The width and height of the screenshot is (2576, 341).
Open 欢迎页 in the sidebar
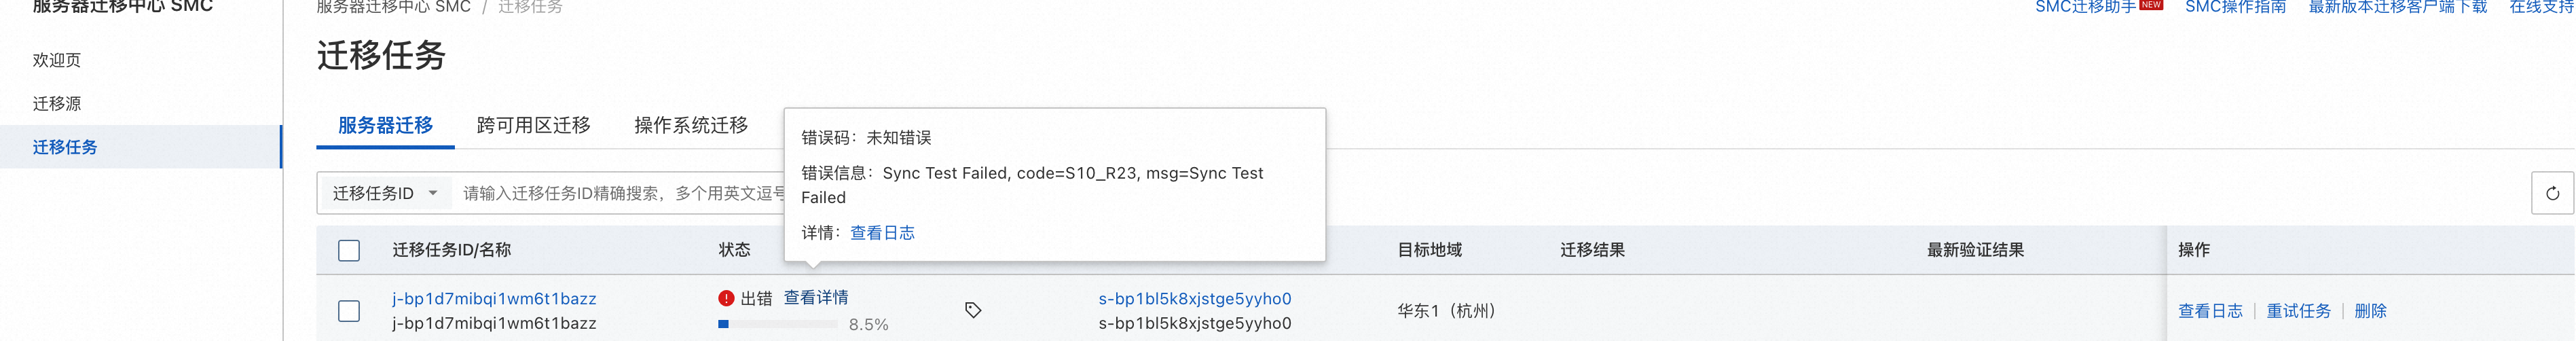tap(57, 60)
